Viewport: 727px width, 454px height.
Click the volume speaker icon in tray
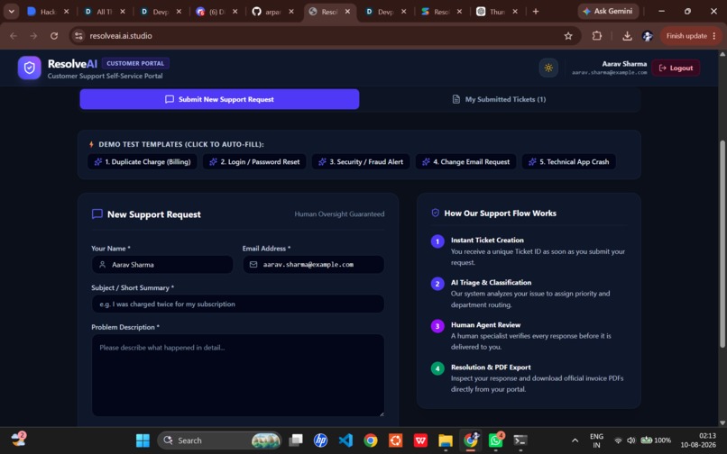click(x=631, y=440)
